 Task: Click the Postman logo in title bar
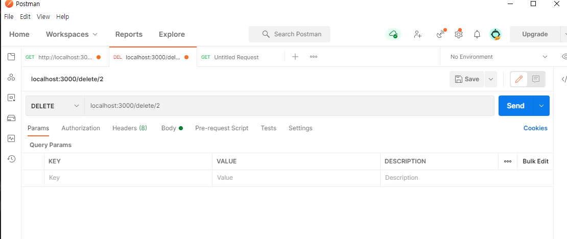[9, 4]
